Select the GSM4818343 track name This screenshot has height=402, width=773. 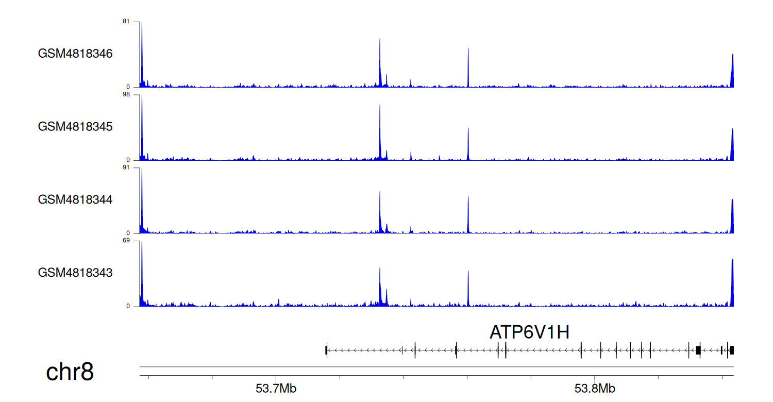(75, 272)
